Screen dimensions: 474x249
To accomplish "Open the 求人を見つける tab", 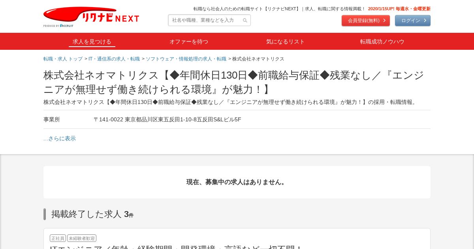I will tap(92, 41).
